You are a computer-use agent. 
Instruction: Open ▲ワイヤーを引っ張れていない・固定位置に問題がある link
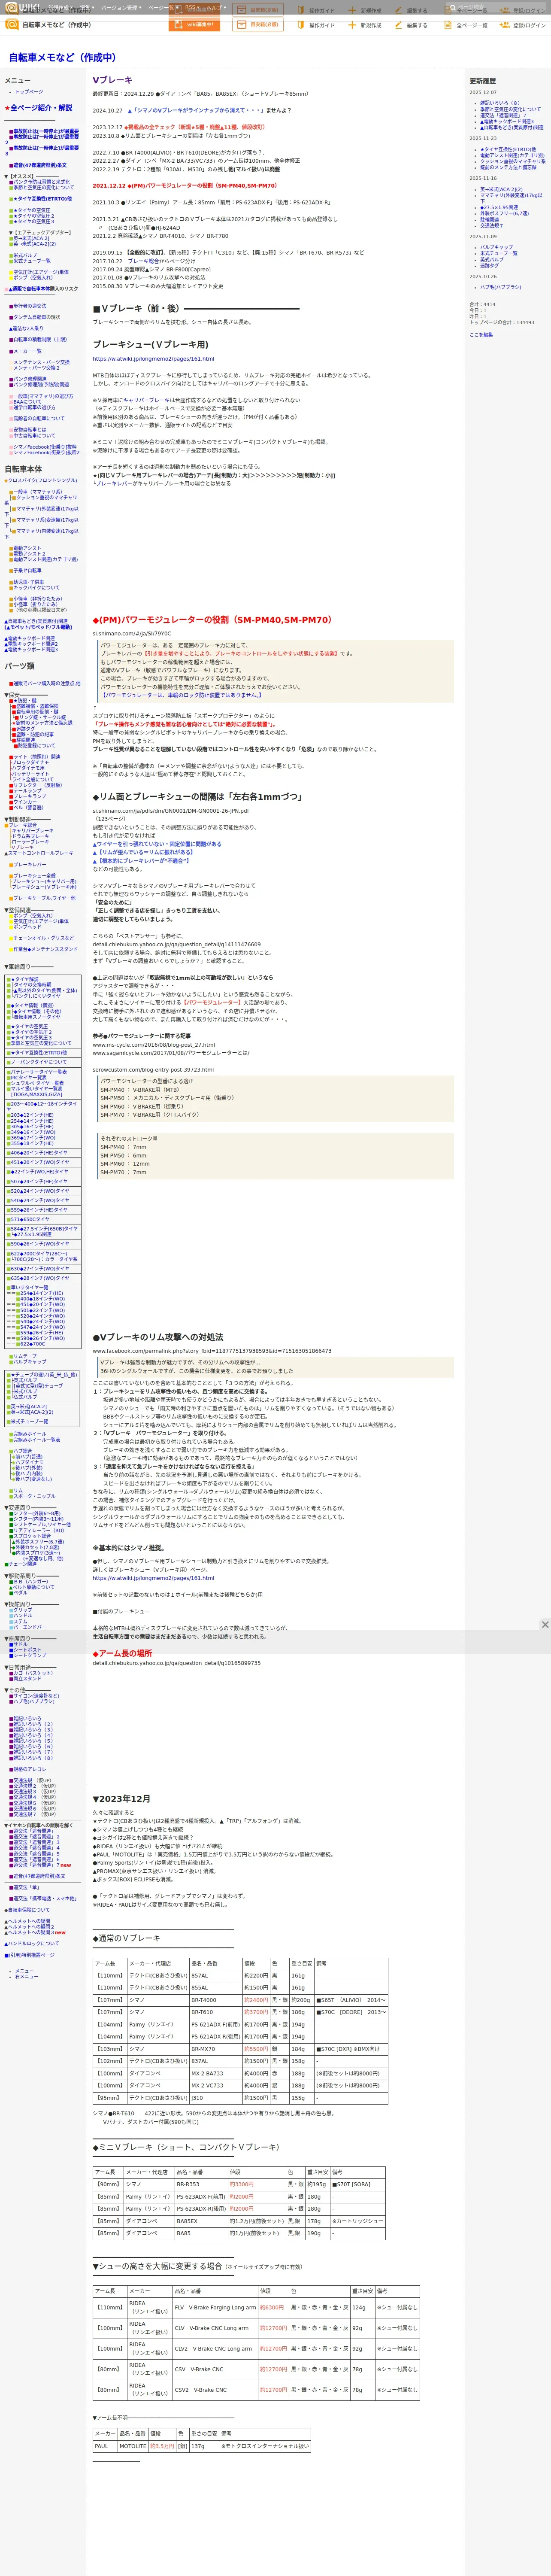(157, 843)
